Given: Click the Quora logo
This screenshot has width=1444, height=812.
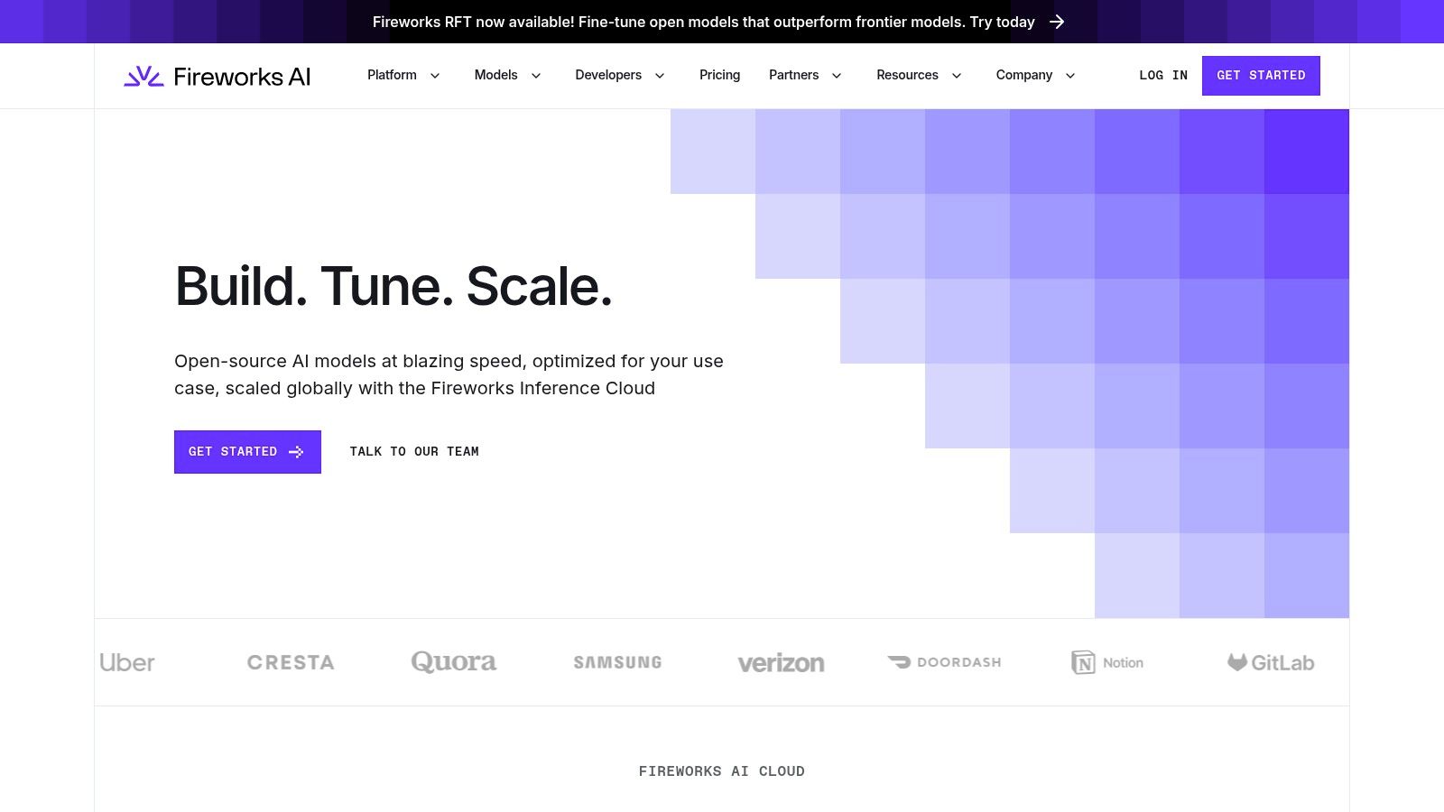Looking at the screenshot, I should 454,662.
